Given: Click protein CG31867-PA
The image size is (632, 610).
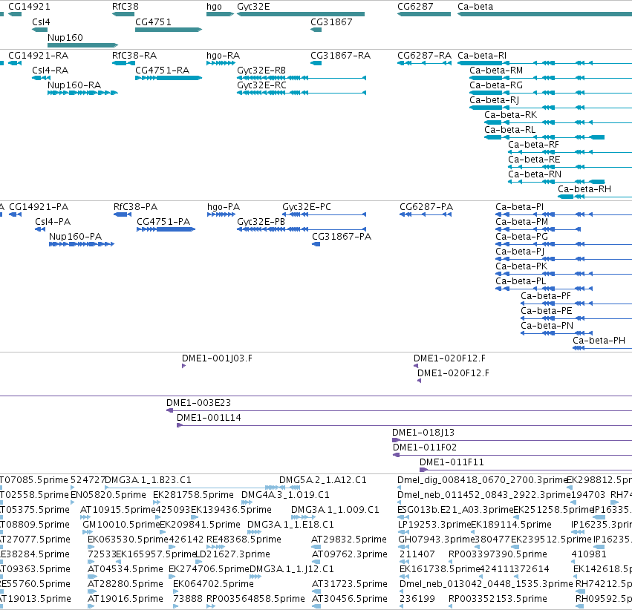Looking at the screenshot, I should (342, 237).
